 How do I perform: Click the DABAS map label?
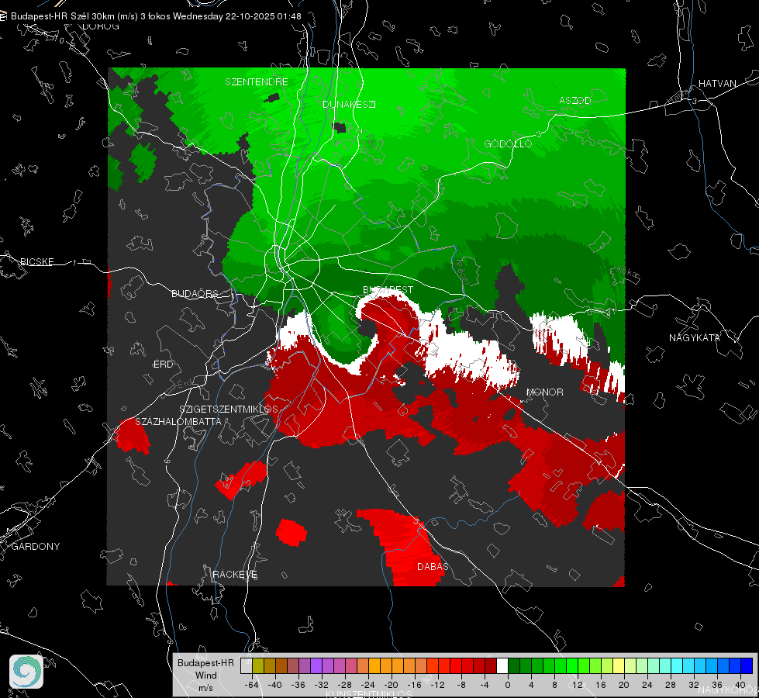[433, 566]
